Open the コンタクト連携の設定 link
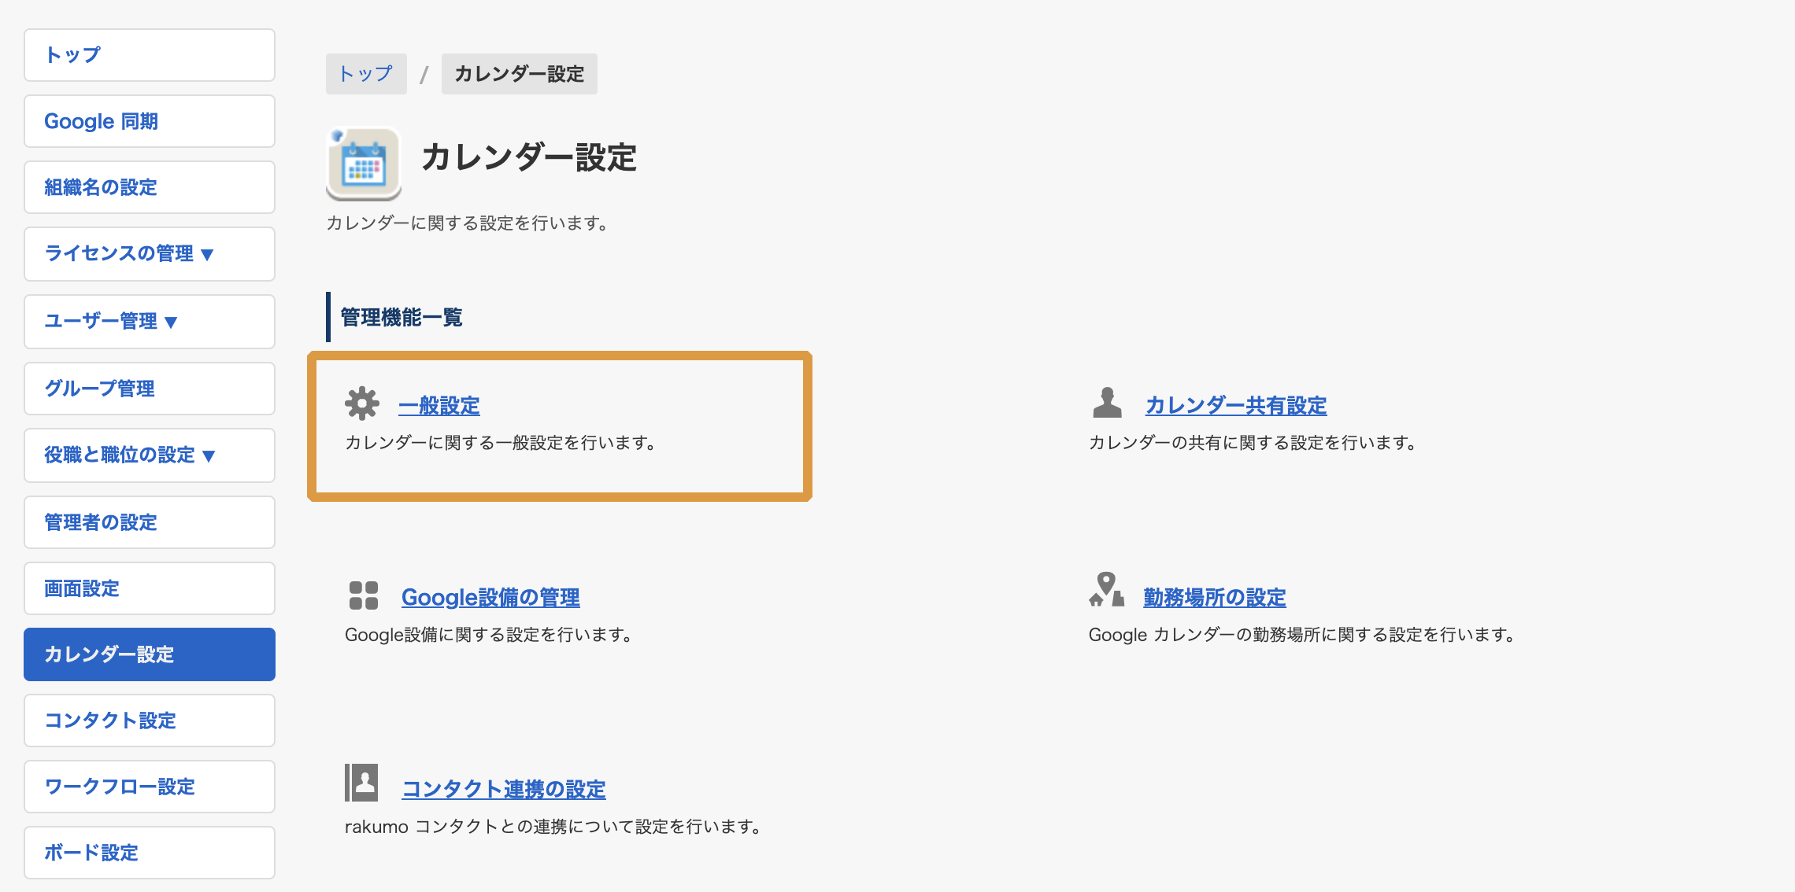The width and height of the screenshot is (1795, 892). pyautogui.click(x=504, y=790)
